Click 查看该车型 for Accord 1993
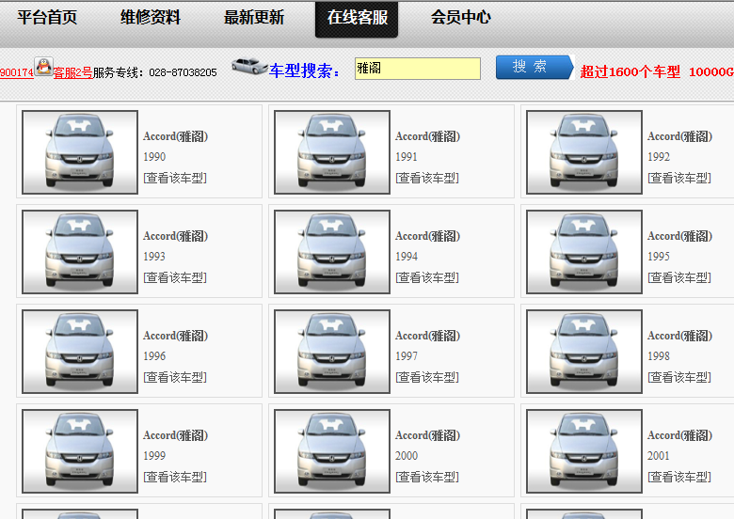 pyautogui.click(x=175, y=277)
